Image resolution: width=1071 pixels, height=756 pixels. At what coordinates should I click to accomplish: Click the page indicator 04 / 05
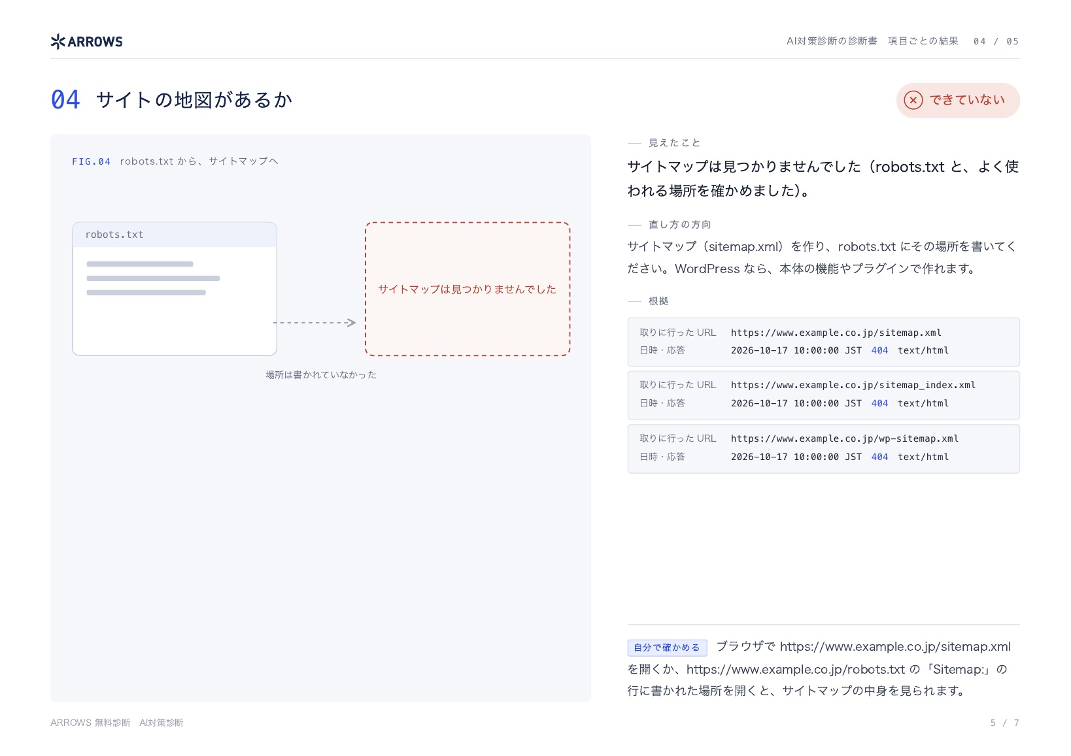(x=996, y=41)
